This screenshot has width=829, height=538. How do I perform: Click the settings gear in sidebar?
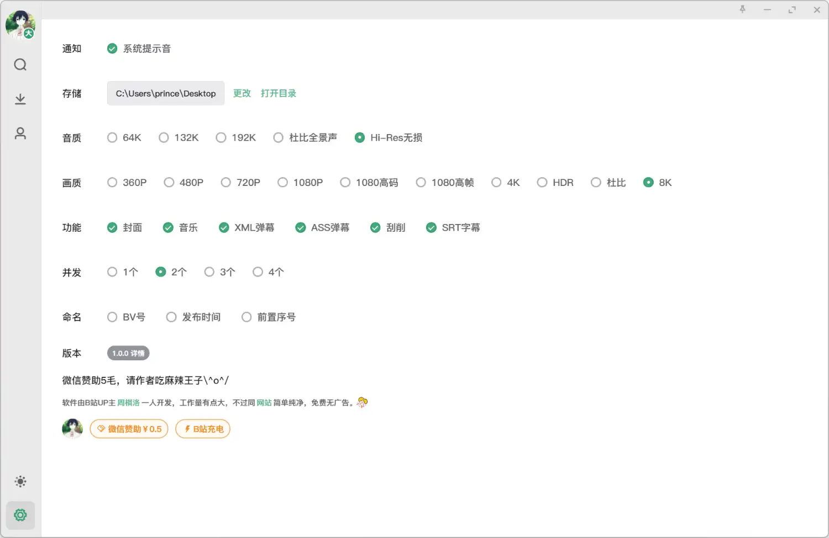click(20, 515)
